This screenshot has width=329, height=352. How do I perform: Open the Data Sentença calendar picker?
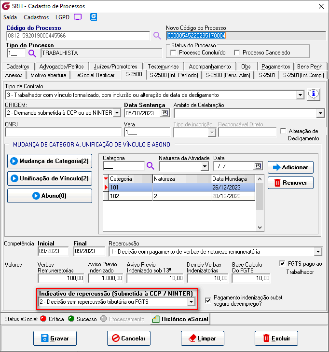pyautogui.click(x=164, y=113)
